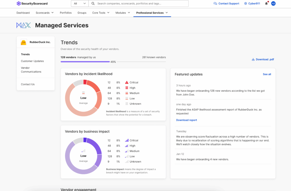
Task: Select Customer Updates in the sidebar
Action: click(x=32, y=61)
